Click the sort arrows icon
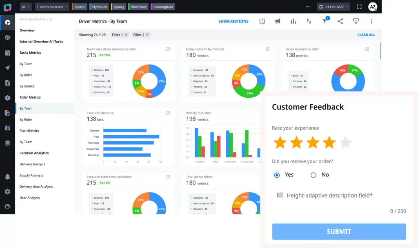 pyautogui.click(x=309, y=21)
